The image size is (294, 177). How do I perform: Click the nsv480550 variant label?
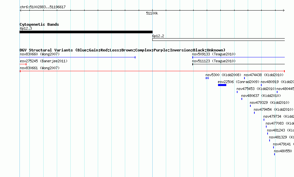point(283,151)
